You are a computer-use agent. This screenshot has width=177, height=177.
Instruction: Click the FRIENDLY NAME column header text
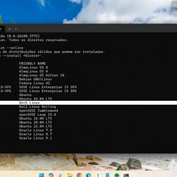(x=32, y=64)
